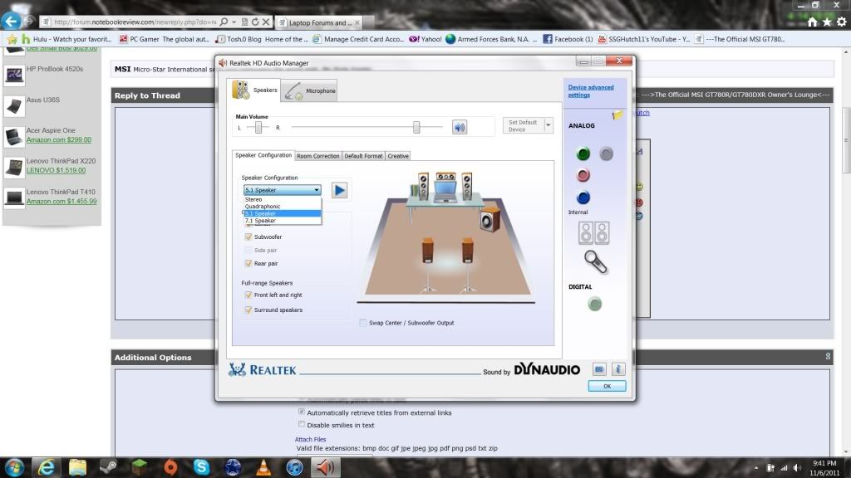Toggle Surround speakers checkbox

point(248,310)
